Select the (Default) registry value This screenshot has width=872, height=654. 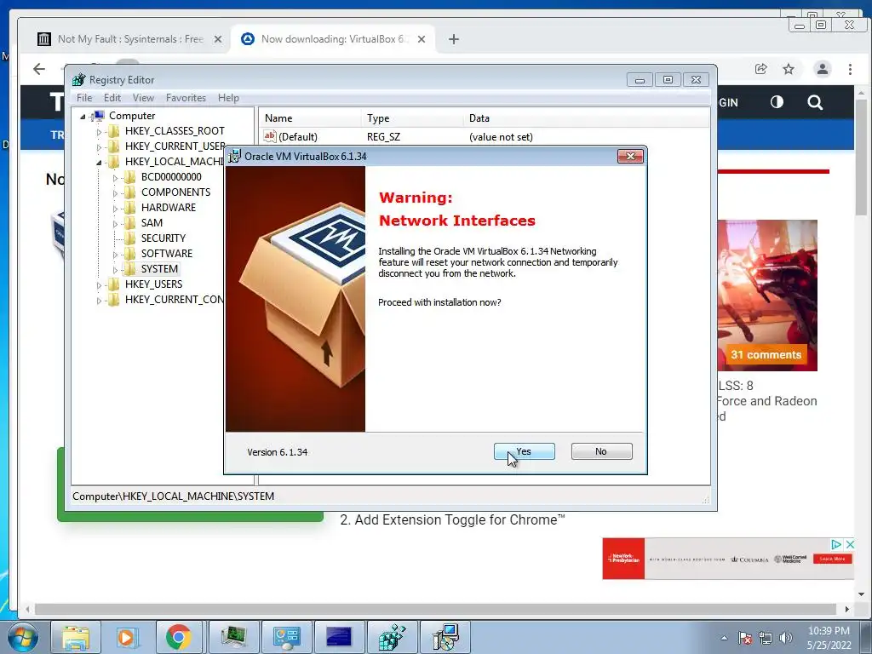click(297, 137)
